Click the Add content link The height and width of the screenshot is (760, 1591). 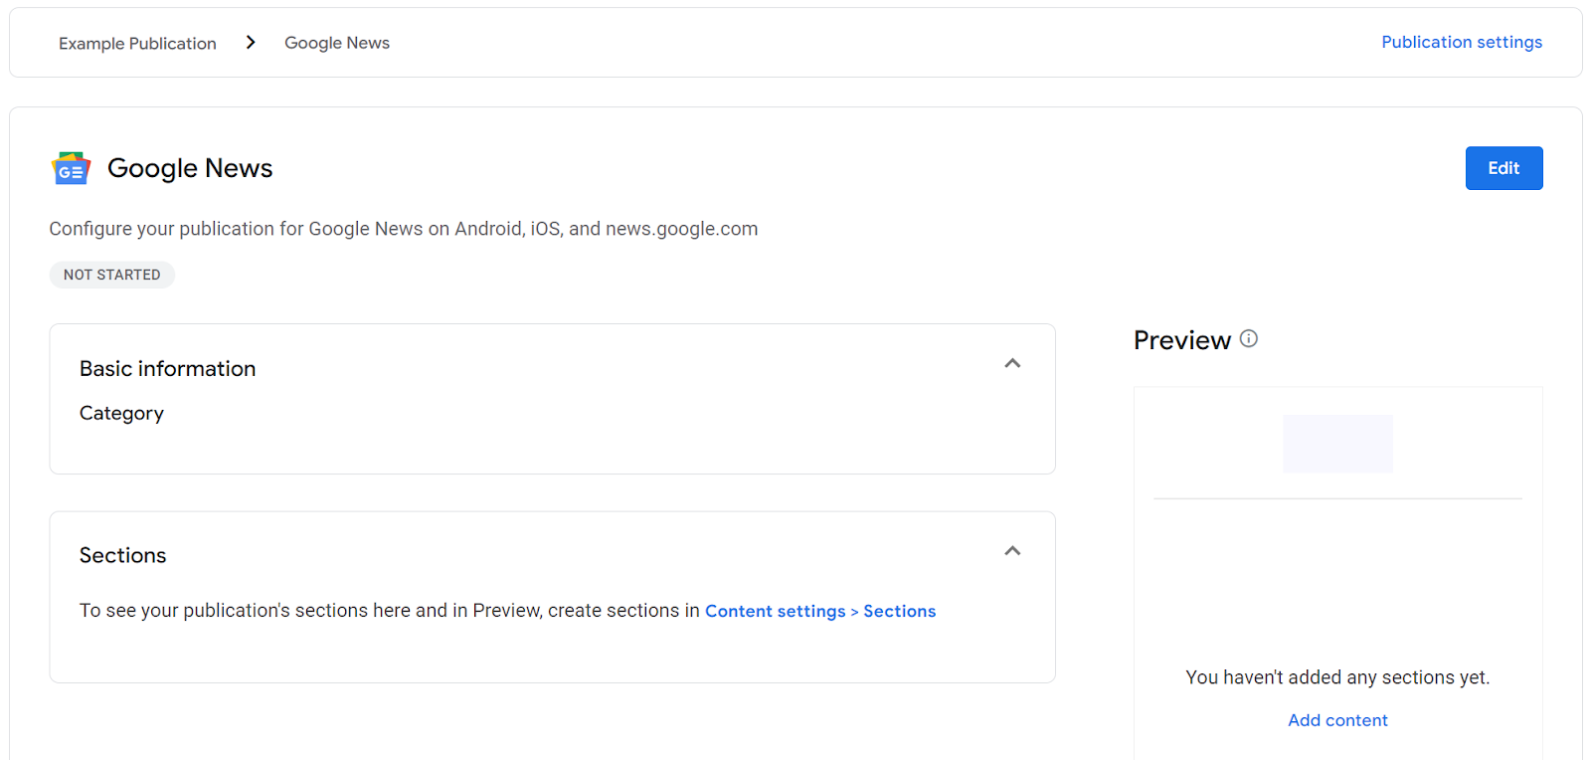pyautogui.click(x=1337, y=720)
